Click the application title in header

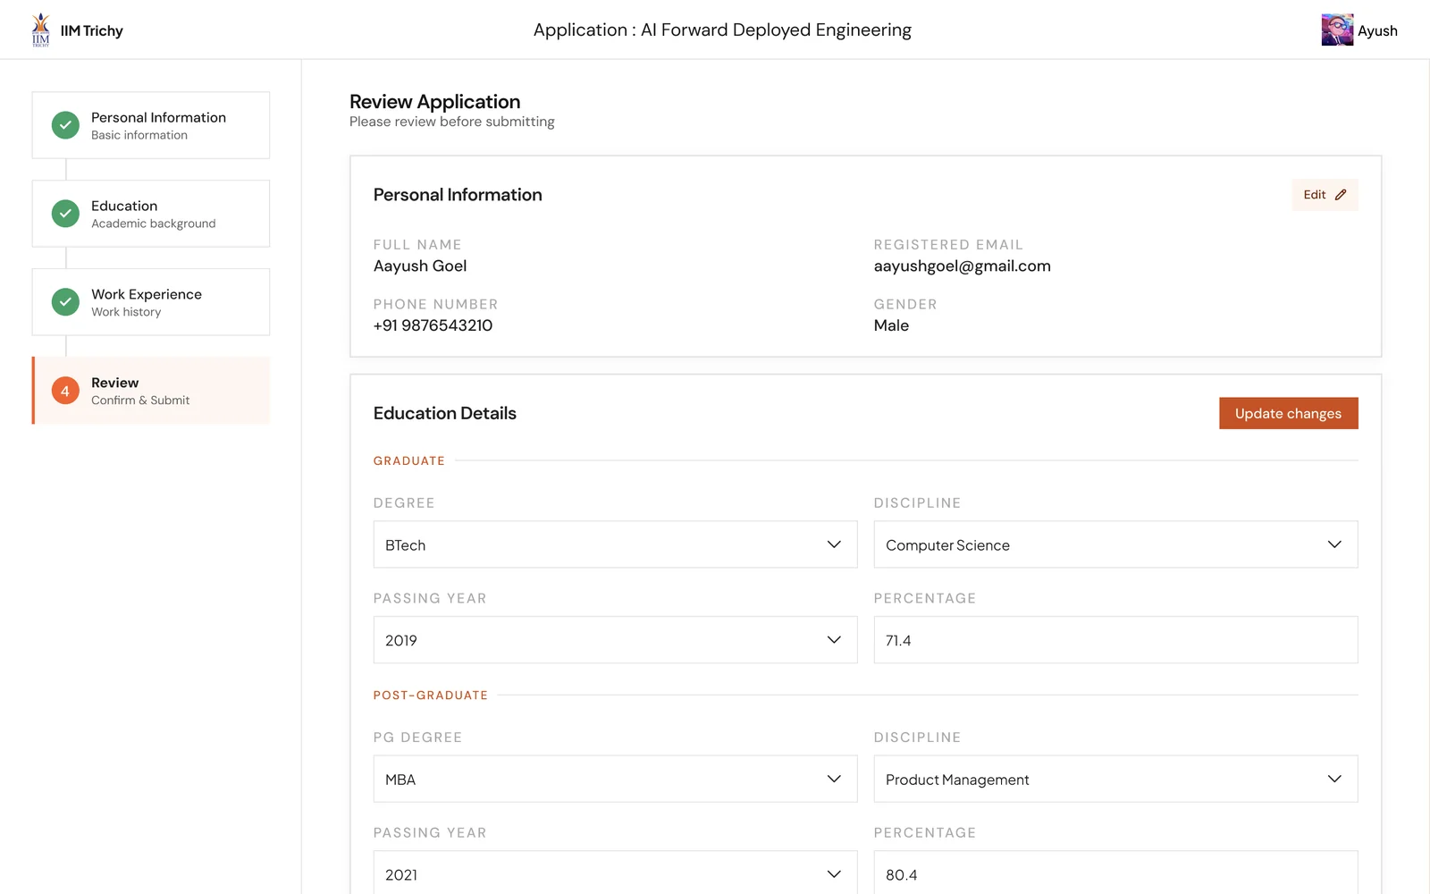(722, 30)
